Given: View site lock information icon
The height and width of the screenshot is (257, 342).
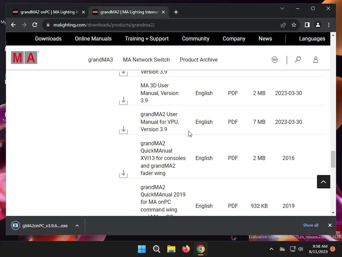Looking at the screenshot, I should click(x=48, y=25).
